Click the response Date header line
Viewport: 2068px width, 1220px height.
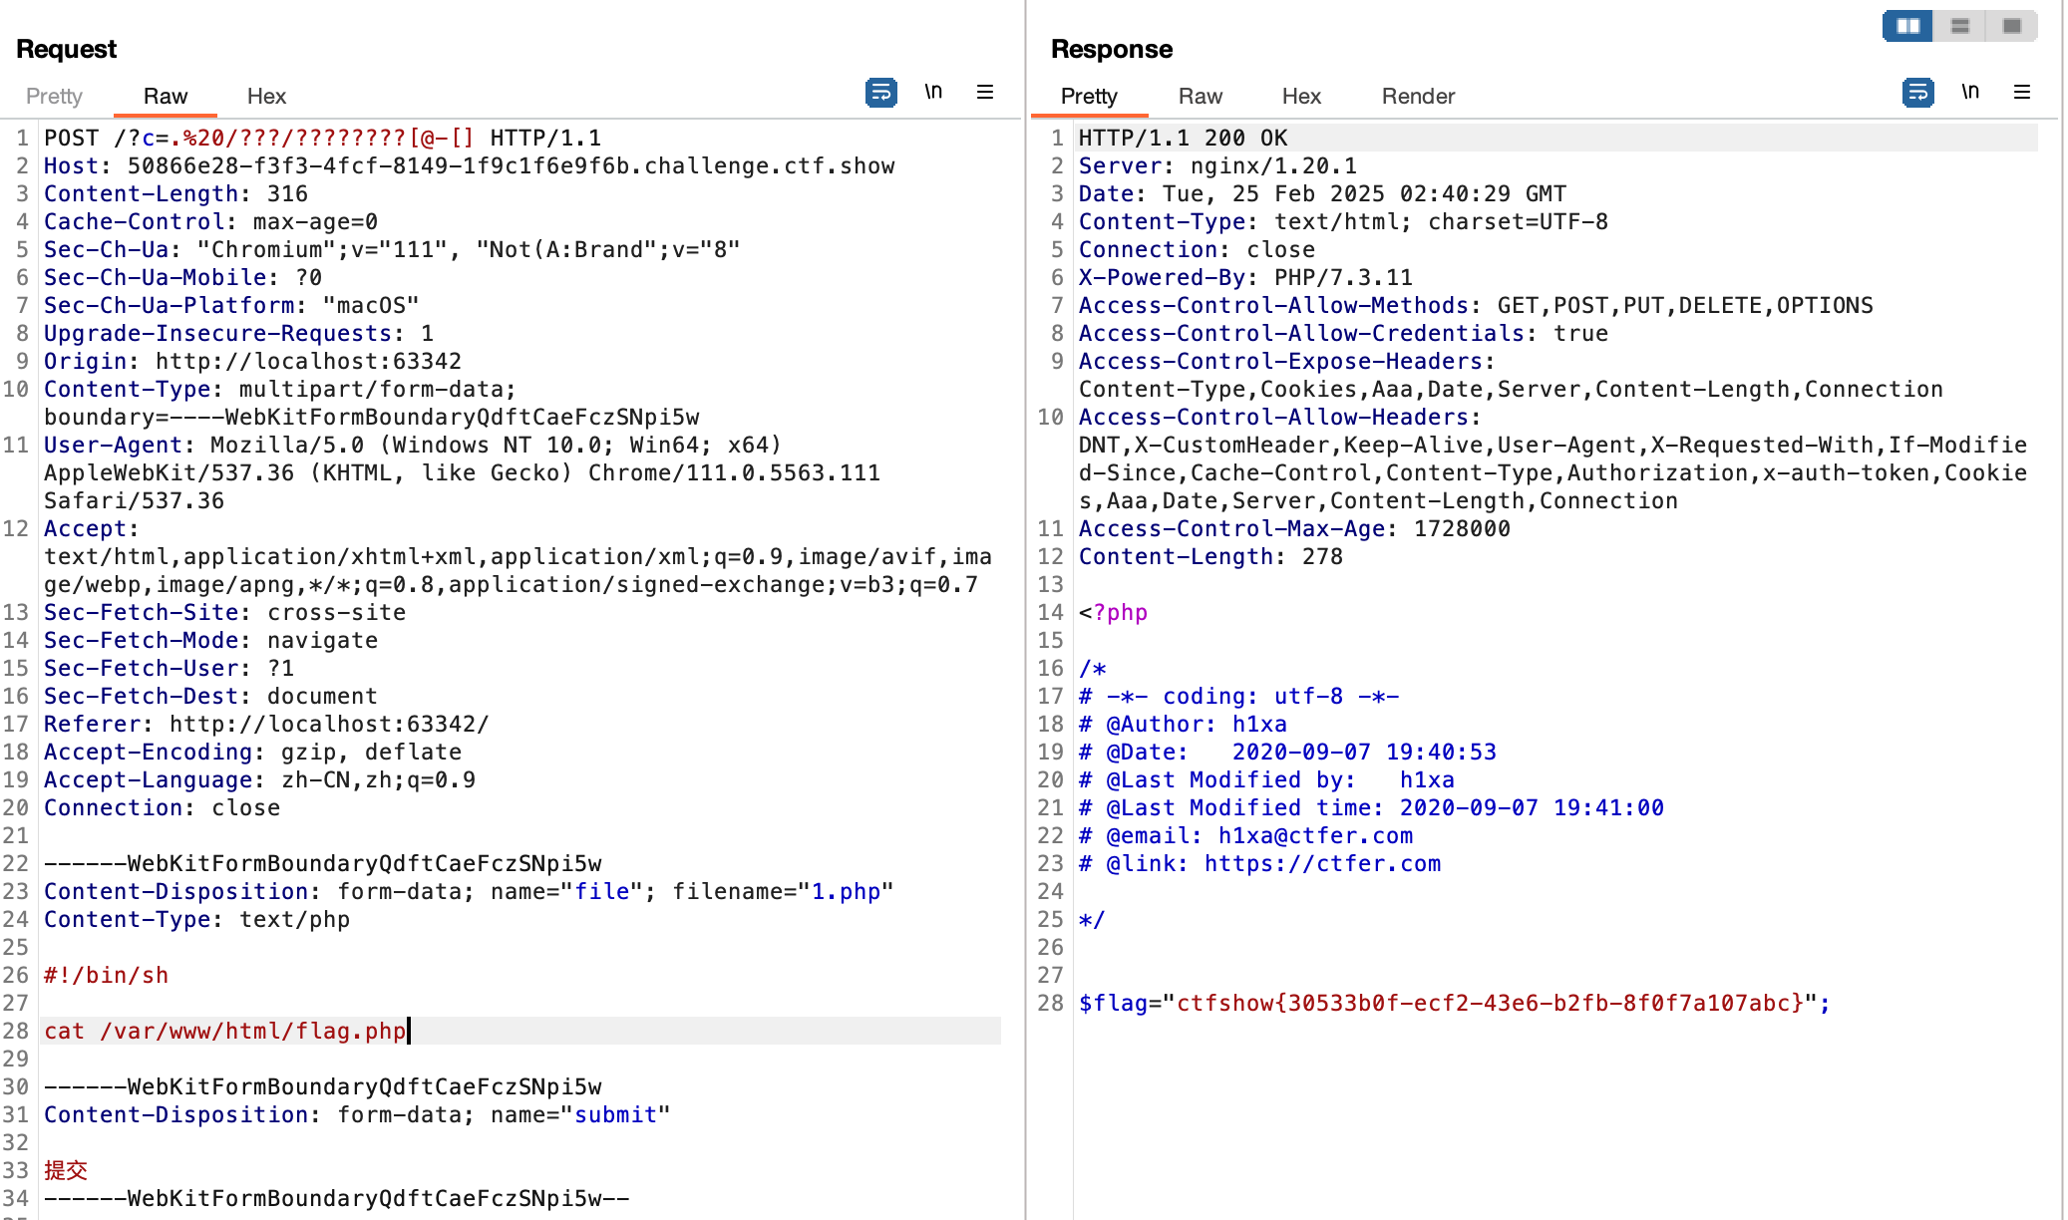(x=1322, y=193)
